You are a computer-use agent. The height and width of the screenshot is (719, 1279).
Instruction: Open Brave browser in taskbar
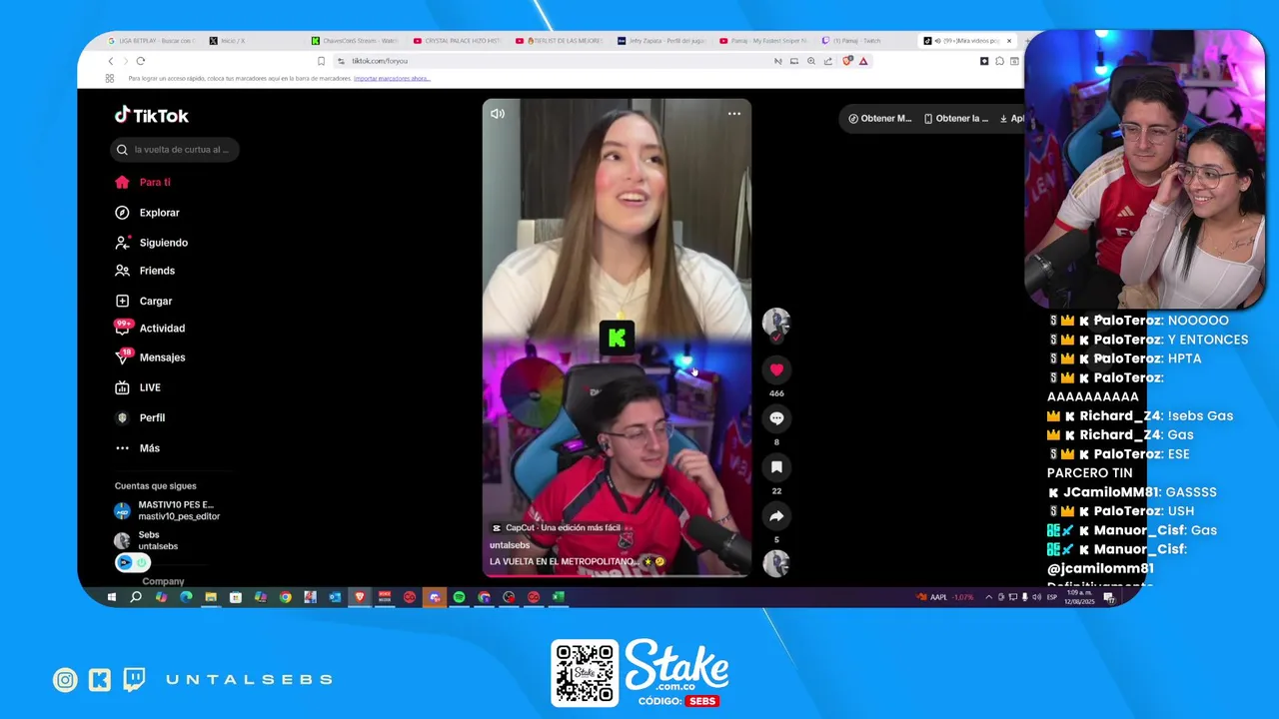pos(360,597)
